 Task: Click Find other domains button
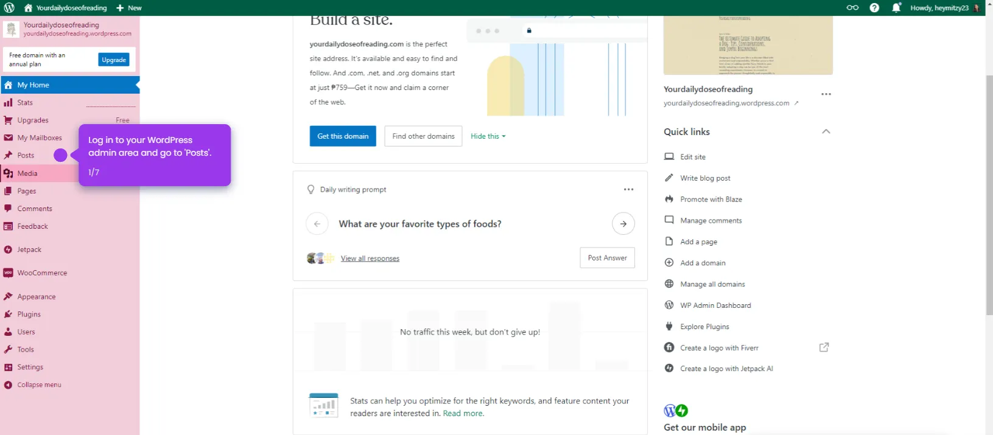(x=424, y=136)
